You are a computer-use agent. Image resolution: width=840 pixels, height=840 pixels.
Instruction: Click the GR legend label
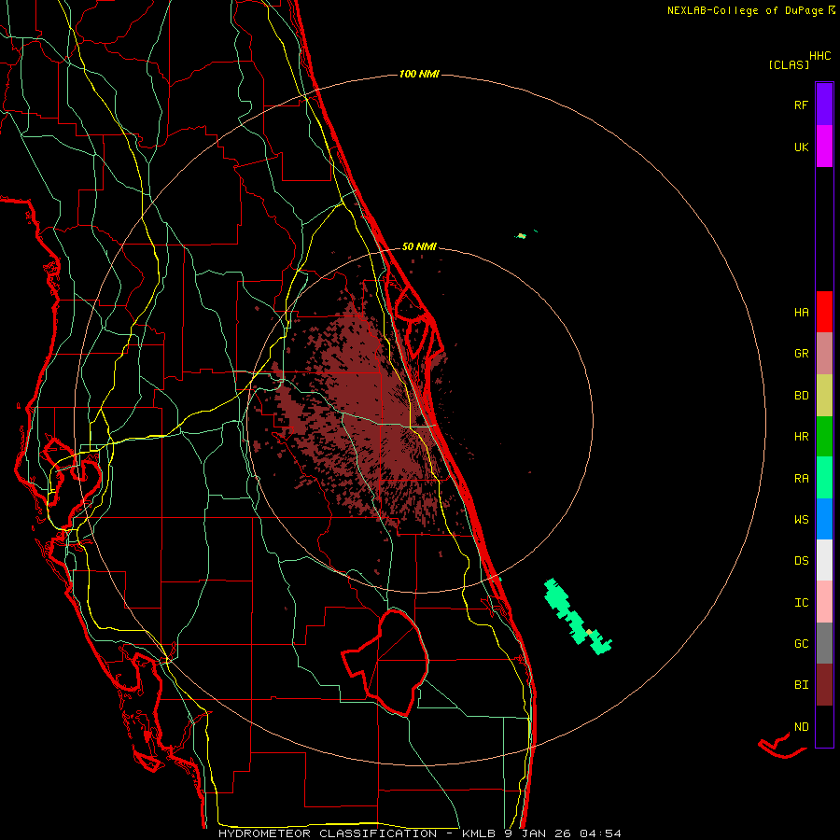click(x=801, y=354)
